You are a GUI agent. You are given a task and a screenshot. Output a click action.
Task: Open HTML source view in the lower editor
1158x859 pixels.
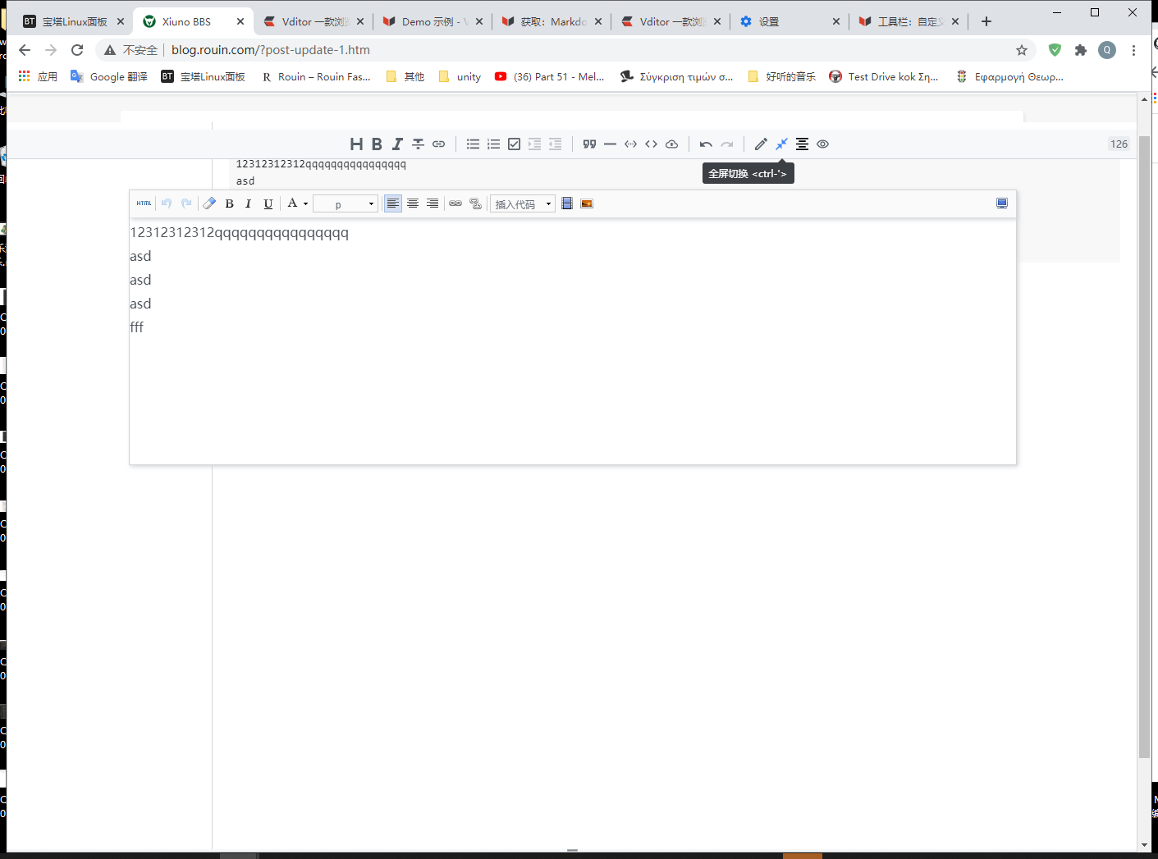144,203
